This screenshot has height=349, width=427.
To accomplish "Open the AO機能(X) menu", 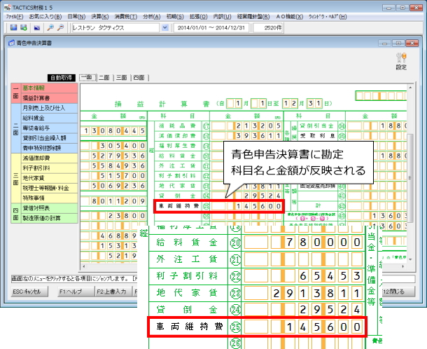I will click(x=290, y=17).
